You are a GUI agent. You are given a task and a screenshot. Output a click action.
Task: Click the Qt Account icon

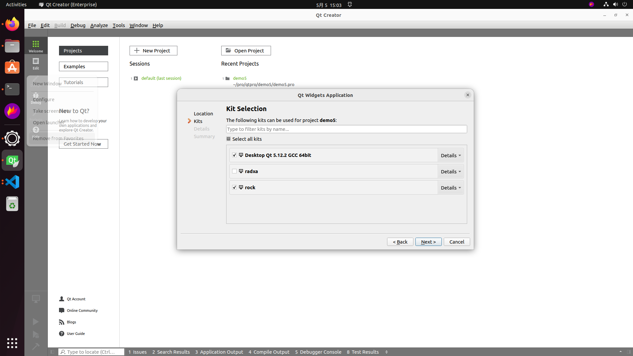[62, 299]
